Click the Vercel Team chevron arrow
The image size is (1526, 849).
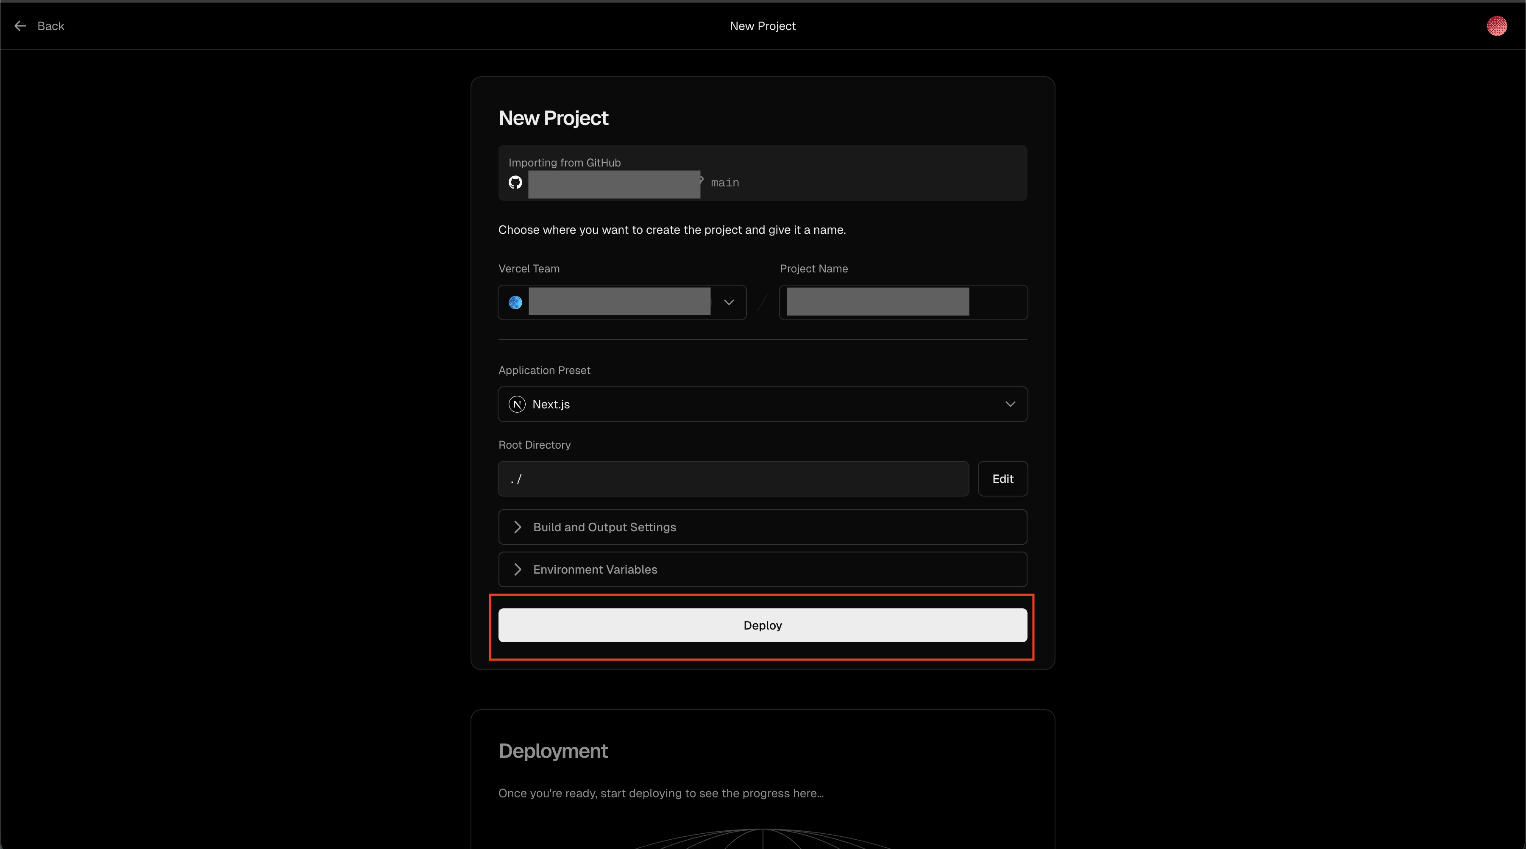pyautogui.click(x=729, y=302)
